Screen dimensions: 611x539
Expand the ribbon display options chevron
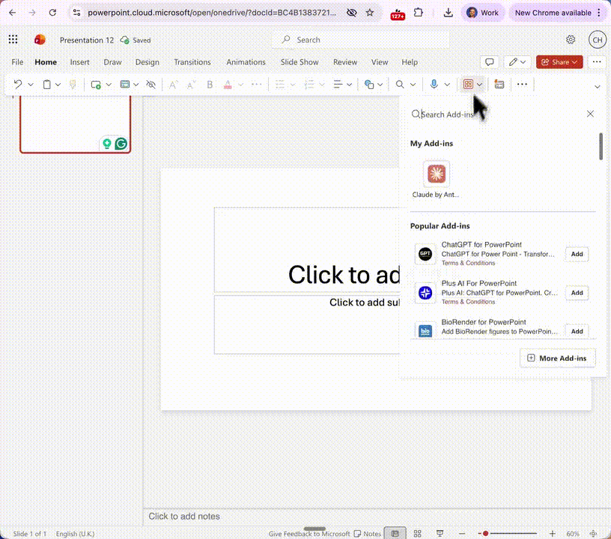tap(597, 86)
